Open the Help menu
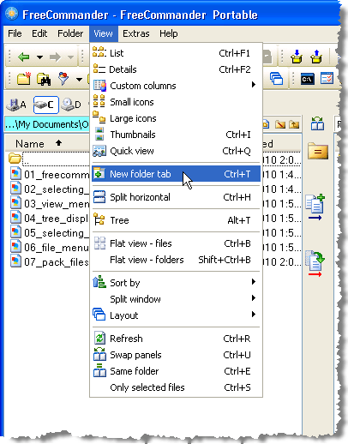The width and height of the screenshot is (348, 444). (169, 33)
